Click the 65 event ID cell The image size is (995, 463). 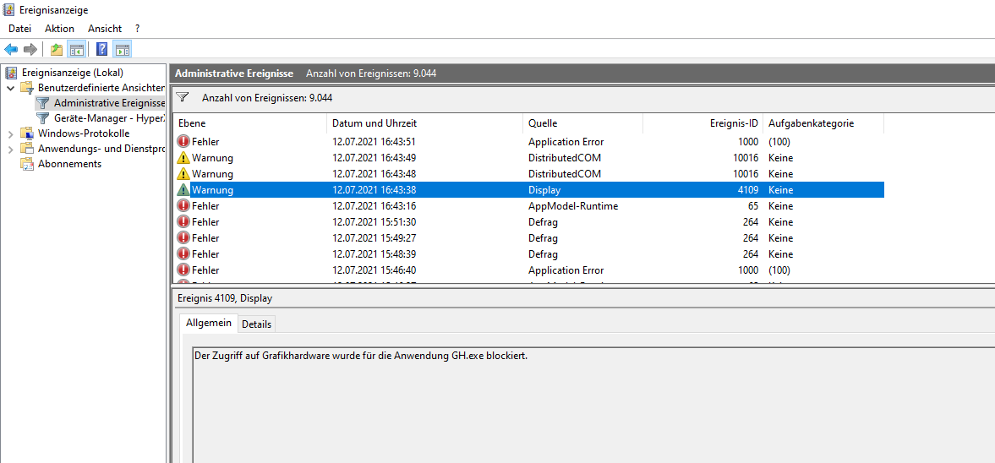(752, 206)
